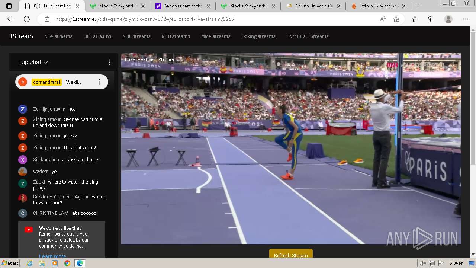This screenshot has height=268, width=476.
Task: Open File Explorer from taskbar
Action: click(x=42, y=263)
